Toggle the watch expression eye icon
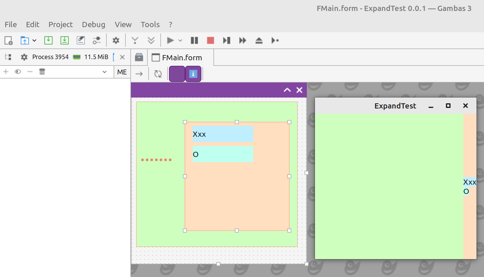Viewport: 484px width, 277px height. pos(18,72)
